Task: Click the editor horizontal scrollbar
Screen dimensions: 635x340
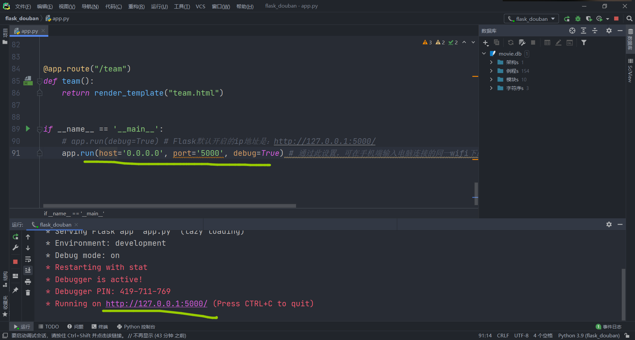Action: tap(169, 206)
